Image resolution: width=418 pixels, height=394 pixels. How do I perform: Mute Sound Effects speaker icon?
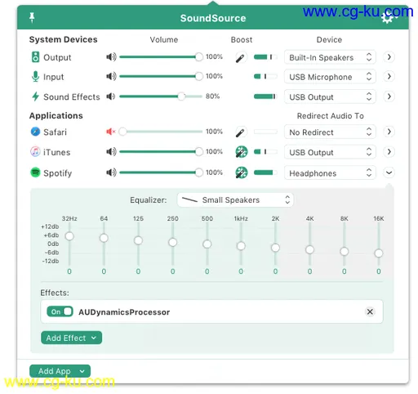(111, 96)
